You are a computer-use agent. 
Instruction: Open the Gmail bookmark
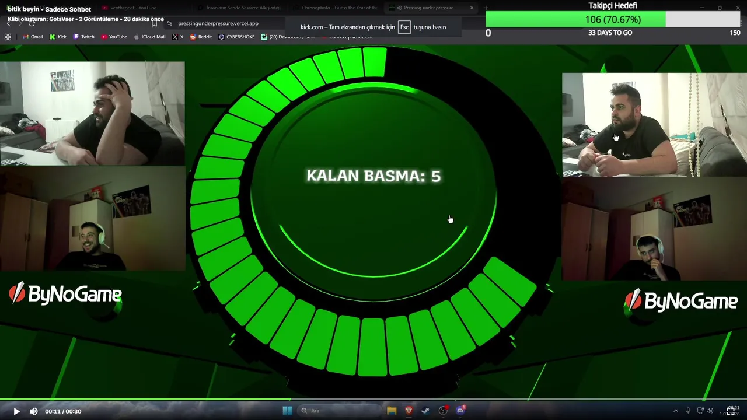(33, 37)
